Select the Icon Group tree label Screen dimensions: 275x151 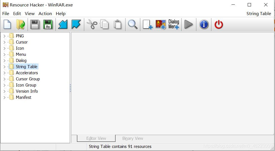(26, 85)
